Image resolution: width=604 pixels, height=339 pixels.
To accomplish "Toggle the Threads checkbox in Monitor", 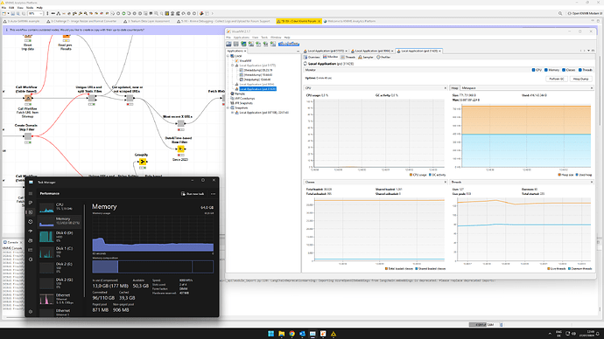I will click(580, 70).
